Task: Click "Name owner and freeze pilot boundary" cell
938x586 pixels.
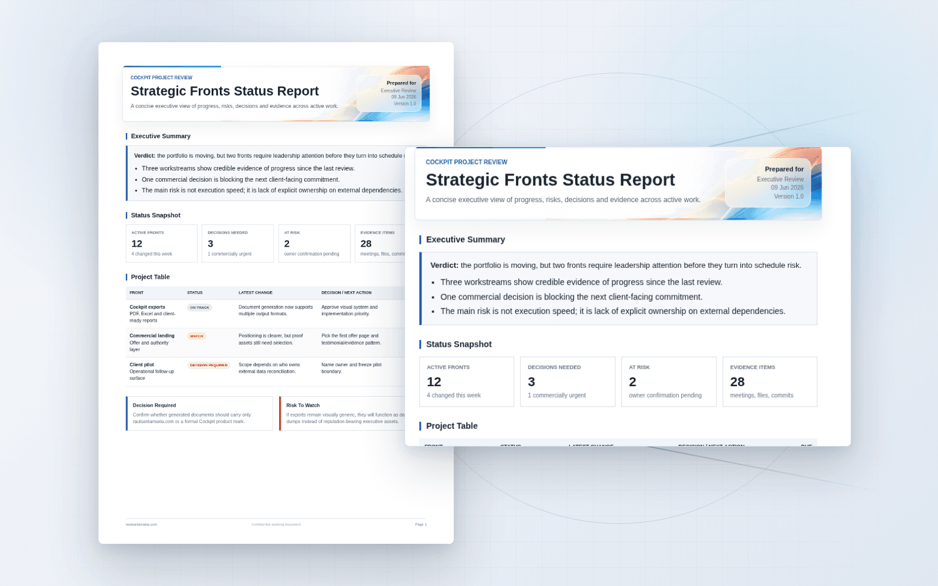Action: (351, 368)
